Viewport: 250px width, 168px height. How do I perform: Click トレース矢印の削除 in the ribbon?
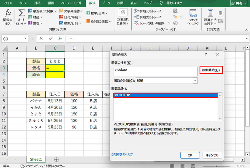(150, 23)
